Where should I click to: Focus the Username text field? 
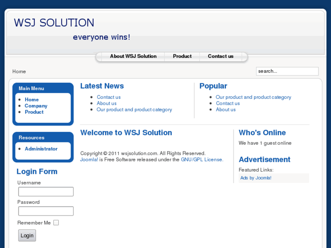coord(46,192)
